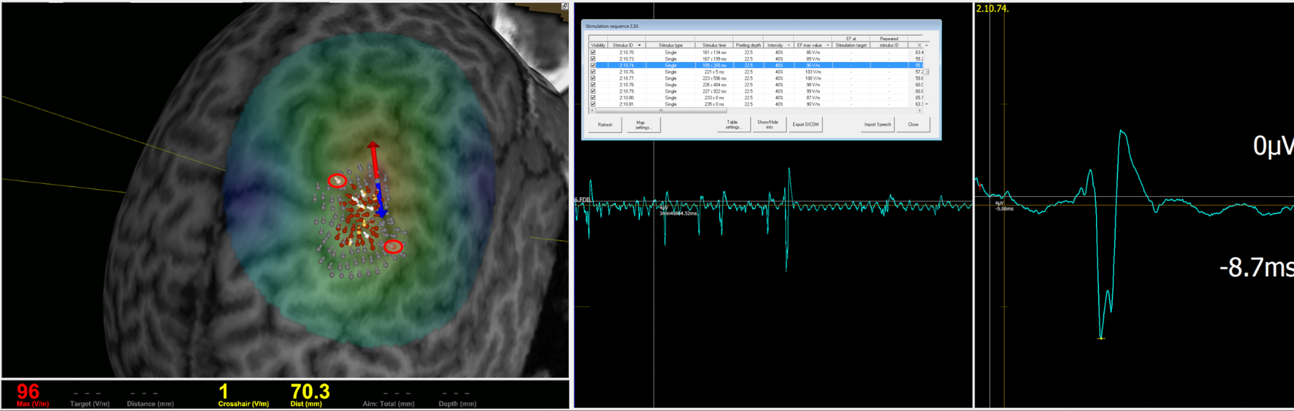Click the maximize view icon atop the 3D brain view
This screenshot has width=1294, height=411.
pyautogui.click(x=564, y=6)
